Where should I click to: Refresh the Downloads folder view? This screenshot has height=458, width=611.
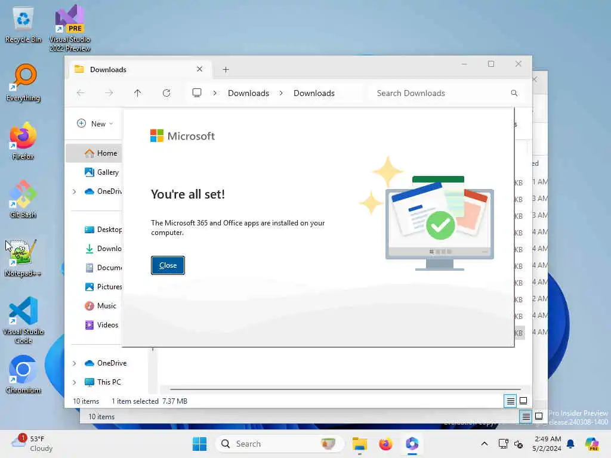point(166,93)
